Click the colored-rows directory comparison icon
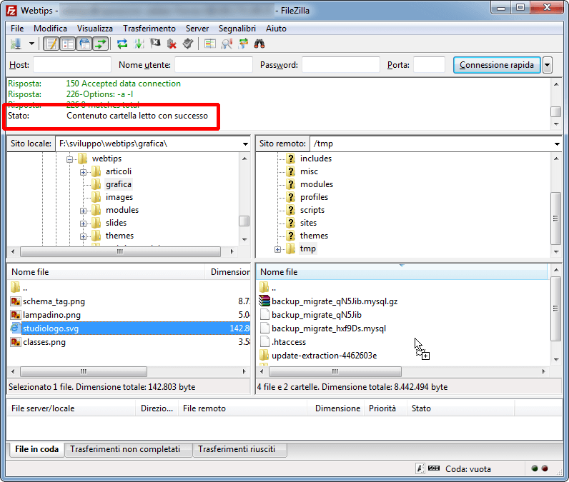The image size is (569, 482). click(x=209, y=44)
